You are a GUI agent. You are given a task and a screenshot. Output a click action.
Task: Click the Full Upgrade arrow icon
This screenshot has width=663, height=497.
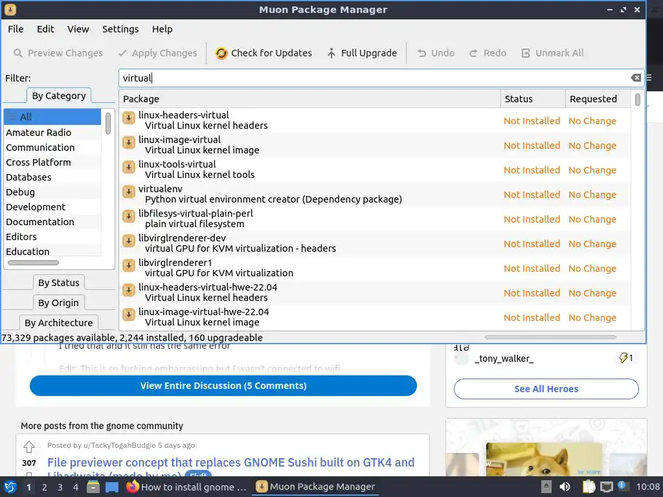pos(331,53)
